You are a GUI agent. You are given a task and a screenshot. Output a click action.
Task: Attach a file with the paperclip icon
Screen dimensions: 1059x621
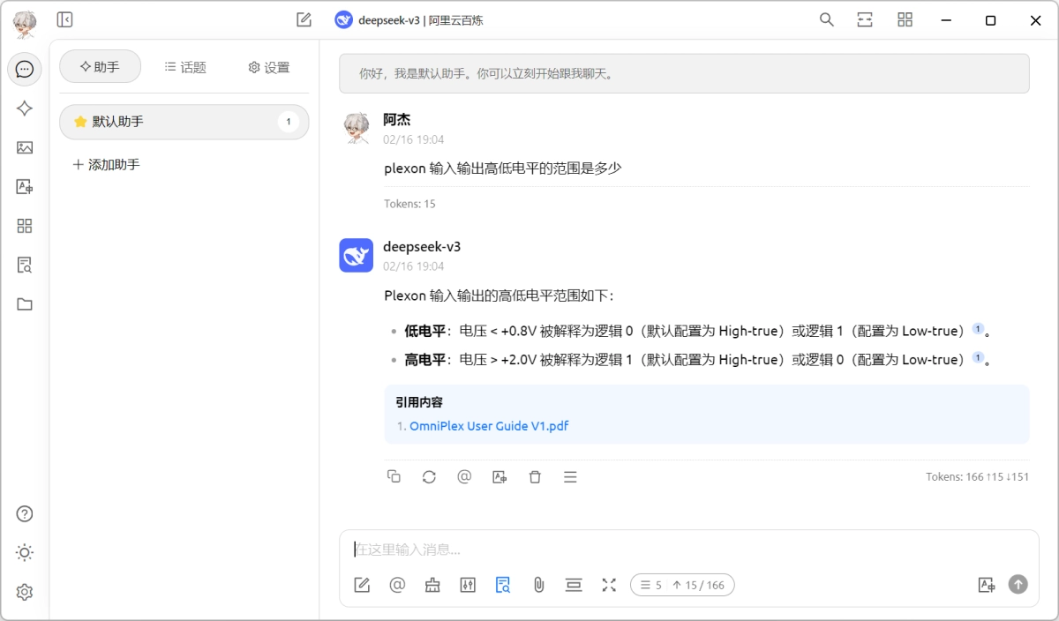pos(538,584)
